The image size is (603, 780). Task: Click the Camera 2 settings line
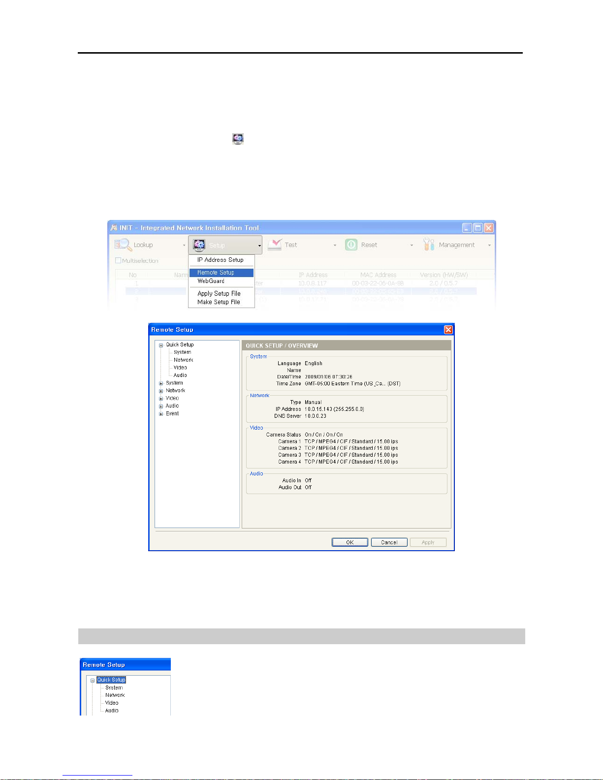point(351,448)
